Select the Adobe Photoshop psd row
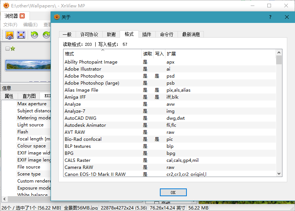 (x=169, y=76)
